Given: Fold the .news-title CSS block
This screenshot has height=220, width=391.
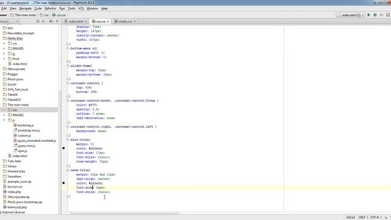Looking at the screenshot, I should 68,170.
